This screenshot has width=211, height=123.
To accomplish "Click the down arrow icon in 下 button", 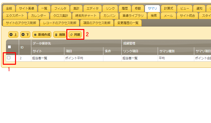I will [x=23, y=35].
